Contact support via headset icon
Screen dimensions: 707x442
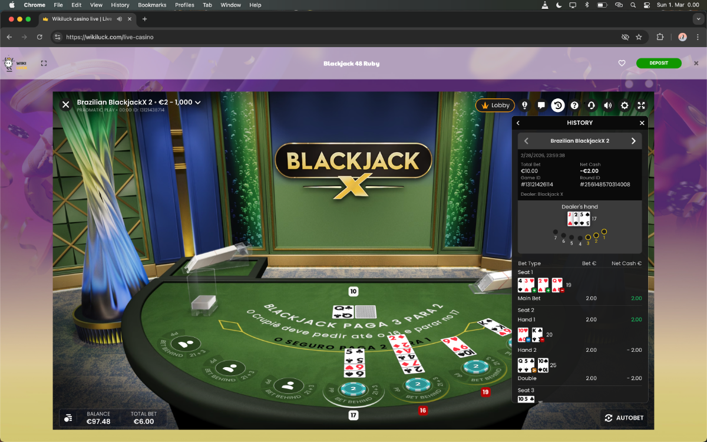[x=591, y=105]
